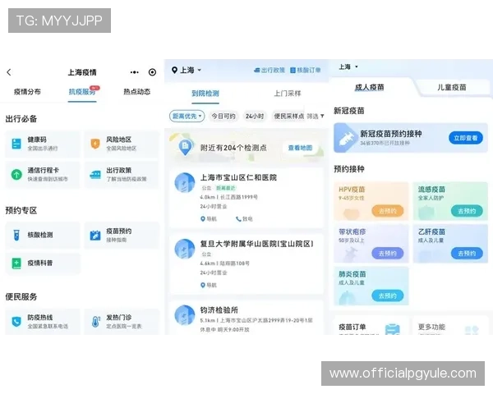Open 上海 city dropdown in middle panel
493x394 pixels.
coord(187,70)
